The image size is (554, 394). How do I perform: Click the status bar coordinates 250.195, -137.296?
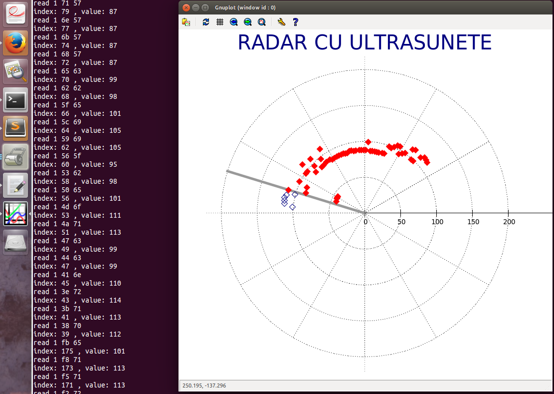(204, 386)
